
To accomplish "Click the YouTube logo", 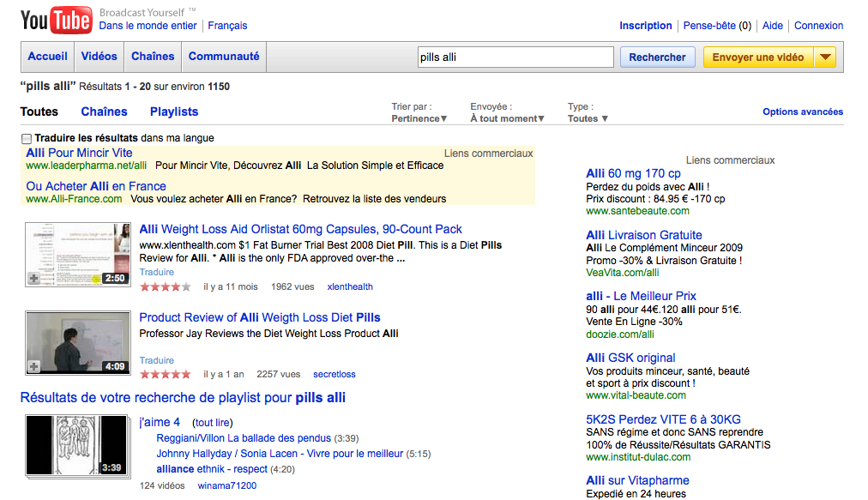I will [56, 20].
